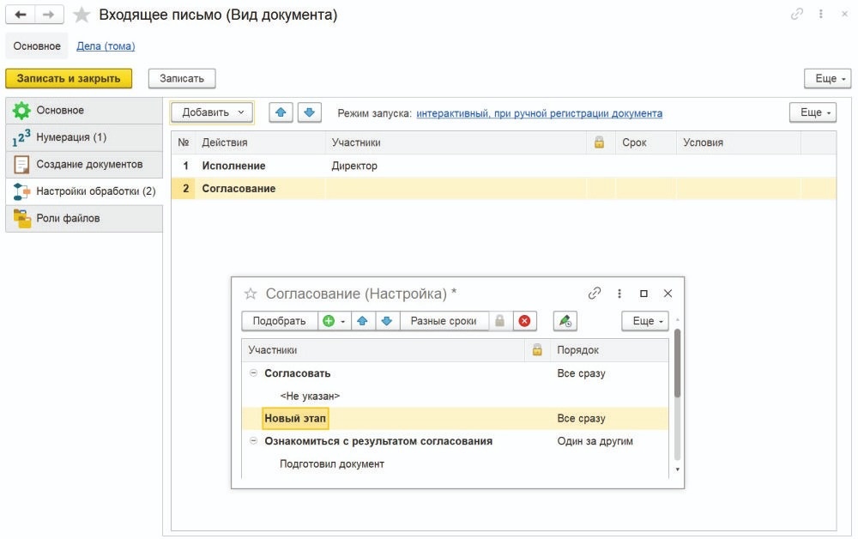
Task: Collapse the Согласовать stage
Action: [253, 372]
